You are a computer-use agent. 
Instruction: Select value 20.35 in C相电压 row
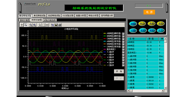[x=153, y=49]
